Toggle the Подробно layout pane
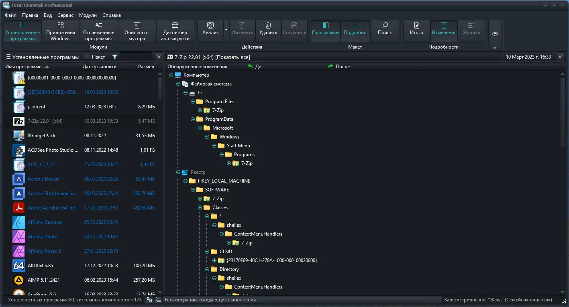The width and height of the screenshot is (569, 307). [x=355, y=31]
